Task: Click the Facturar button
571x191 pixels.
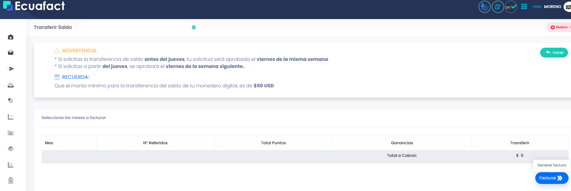Action: click(x=552, y=178)
